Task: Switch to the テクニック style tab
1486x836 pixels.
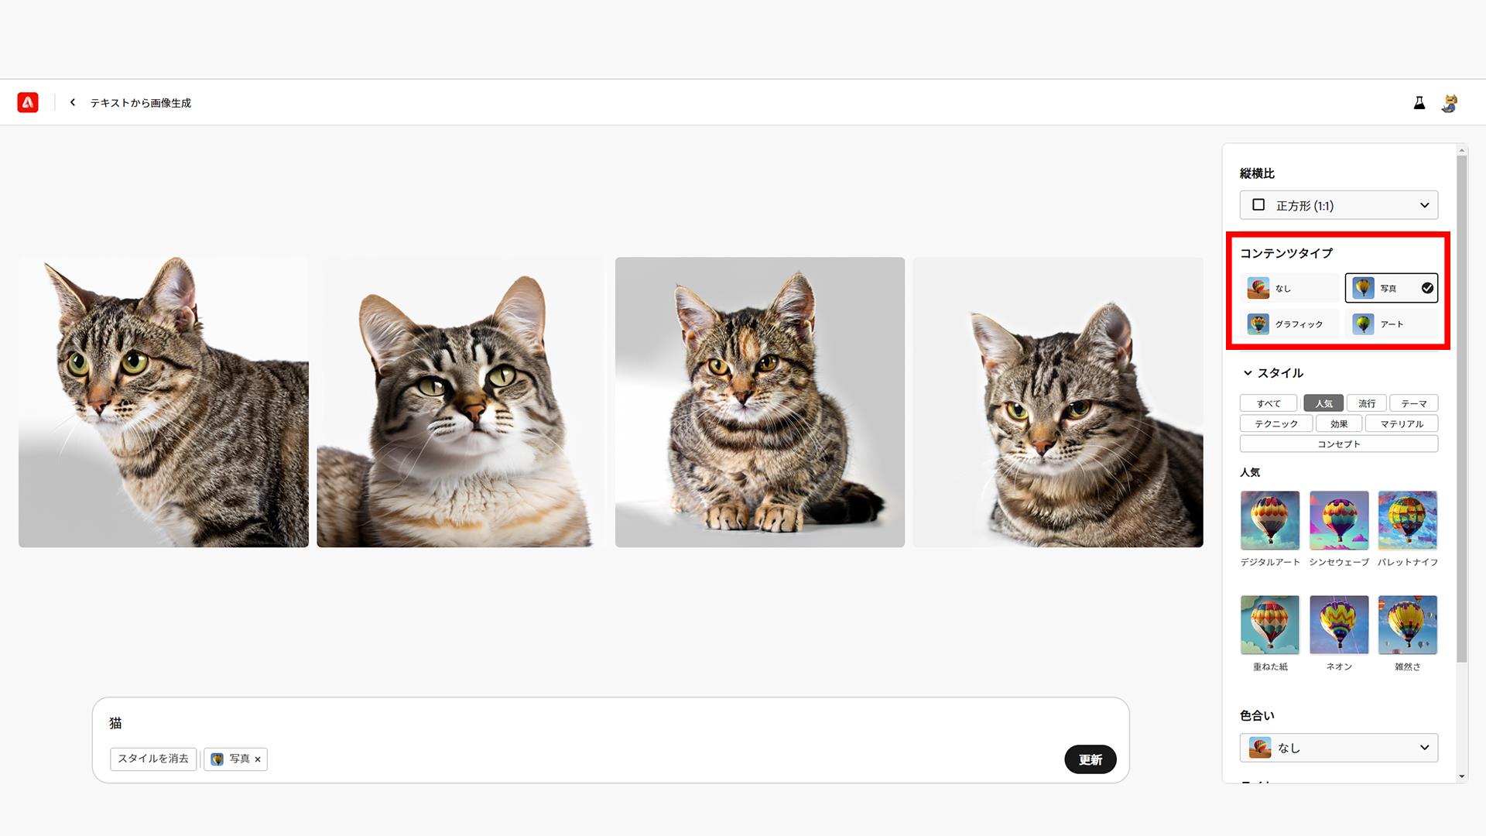Action: (1276, 423)
